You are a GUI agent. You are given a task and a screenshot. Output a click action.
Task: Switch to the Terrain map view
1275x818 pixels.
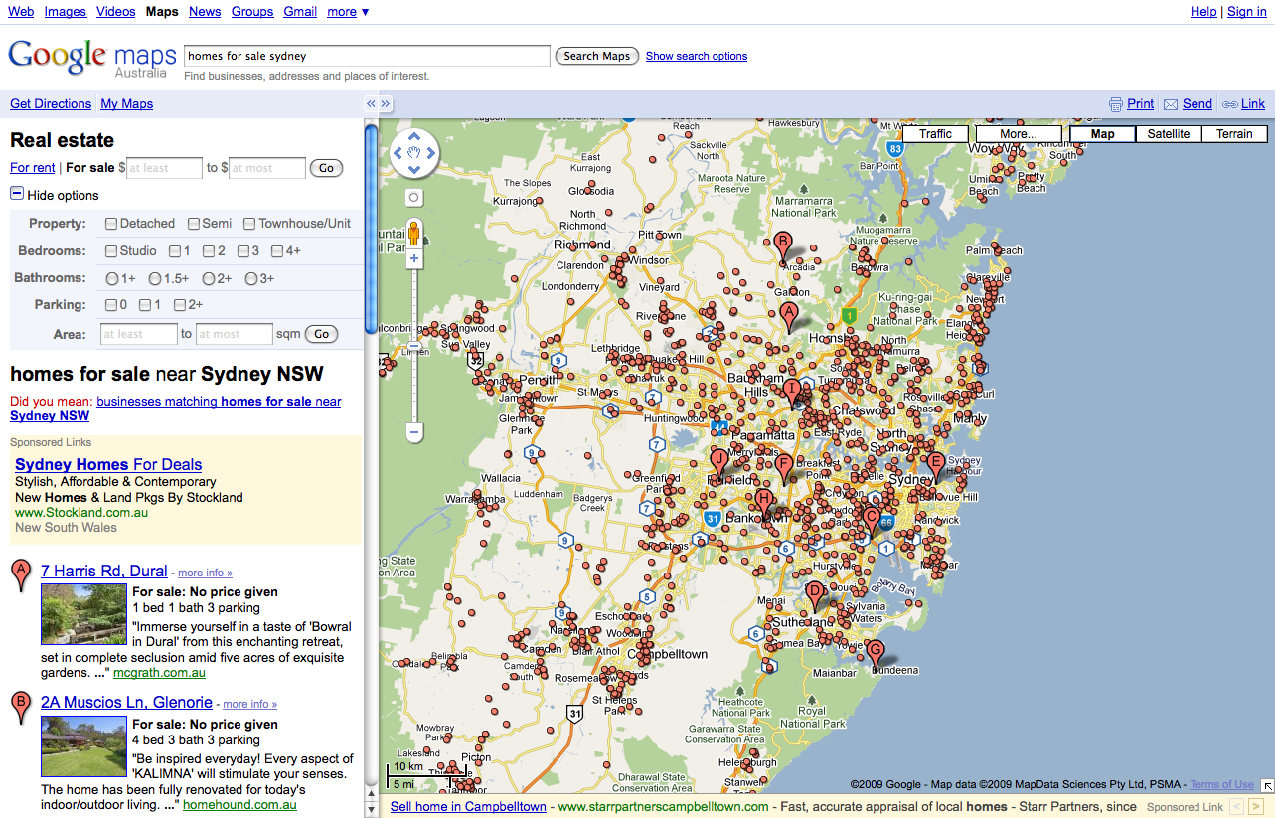(1234, 134)
